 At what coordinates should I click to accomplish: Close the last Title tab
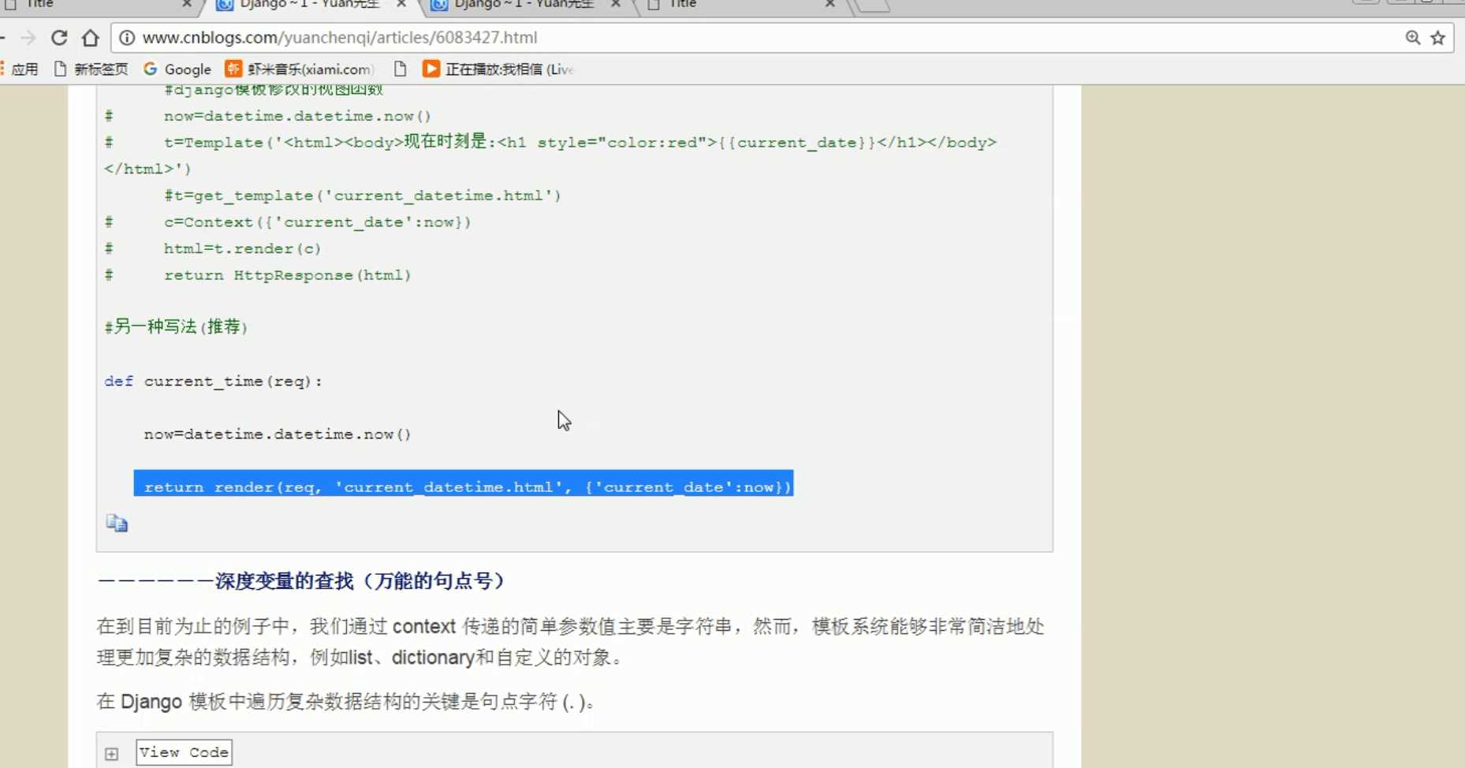pos(830,4)
